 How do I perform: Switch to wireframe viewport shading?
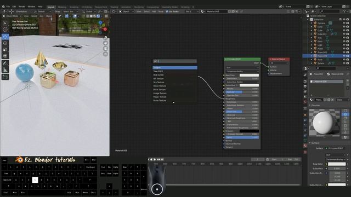pos(88,16)
